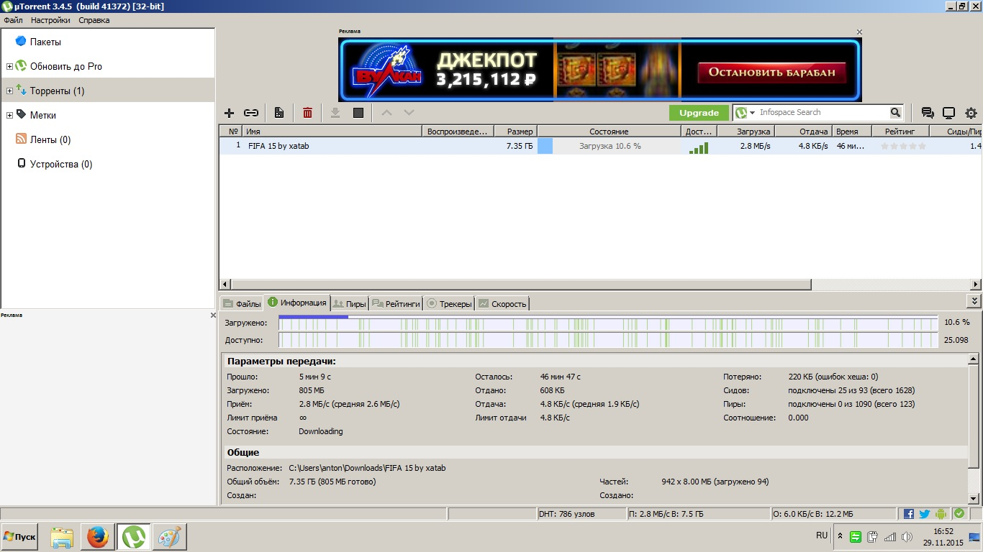Click the green Upgrade button
Screen dimensions: 983x552
coord(699,113)
